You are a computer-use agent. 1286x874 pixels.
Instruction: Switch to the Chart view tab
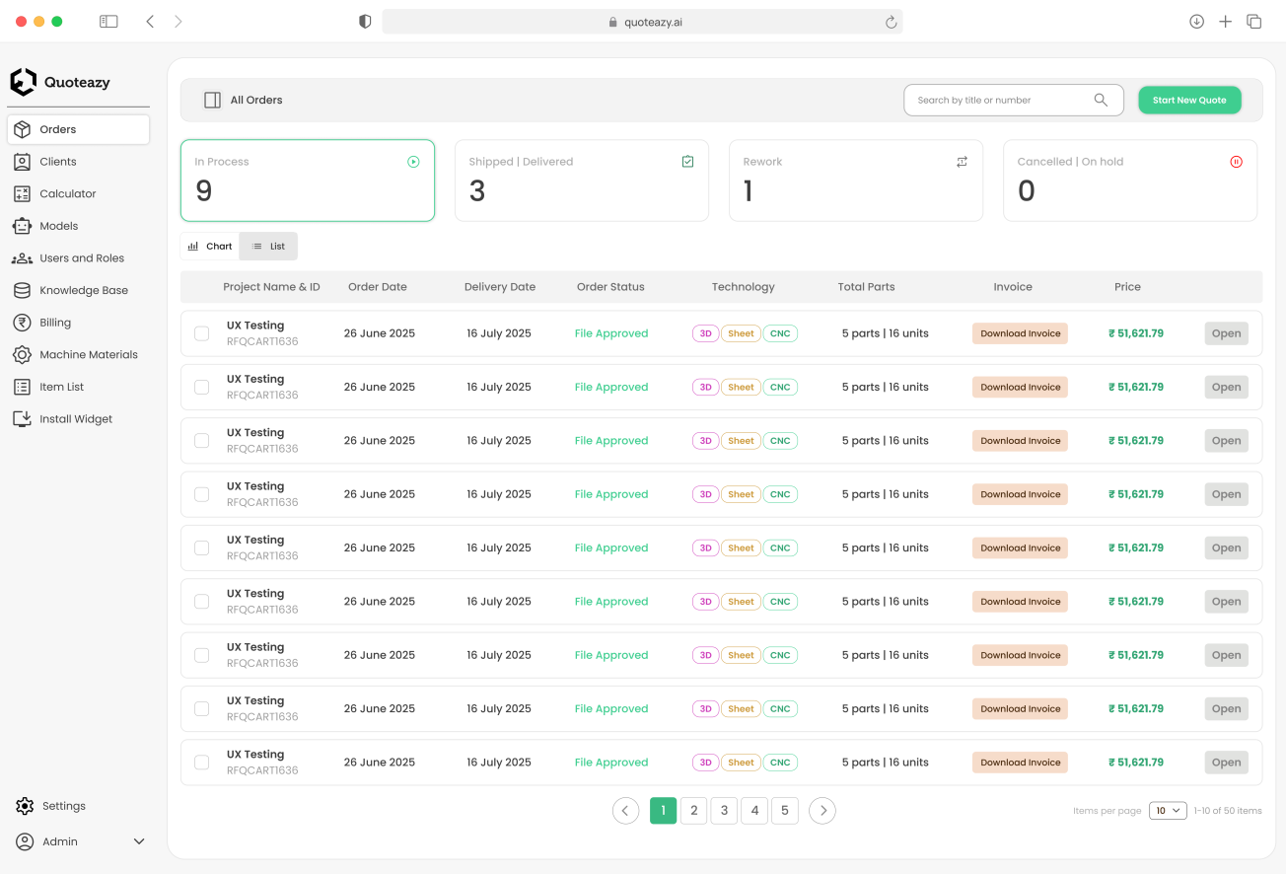click(210, 247)
